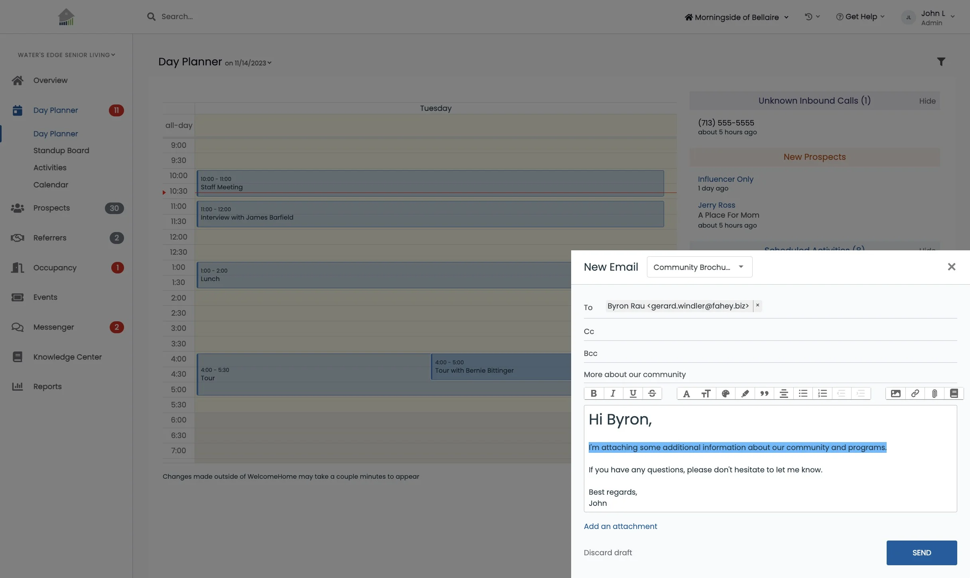970x578 pixels.
Task: Toggle underline formatting in email toolbar
Action: (633, 393)
